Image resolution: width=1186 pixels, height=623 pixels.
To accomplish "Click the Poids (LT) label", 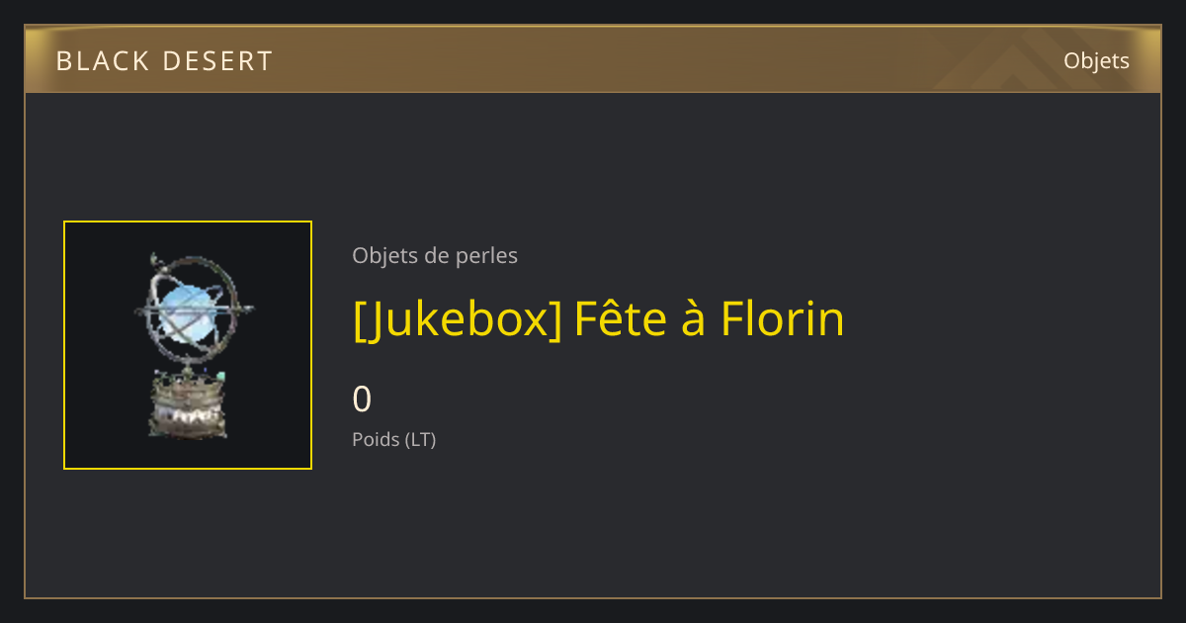I will pyautogui.click(x=394, y=440).
